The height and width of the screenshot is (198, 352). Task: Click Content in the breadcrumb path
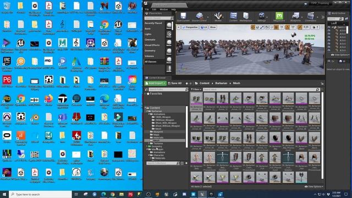click(x=204, y=83)
